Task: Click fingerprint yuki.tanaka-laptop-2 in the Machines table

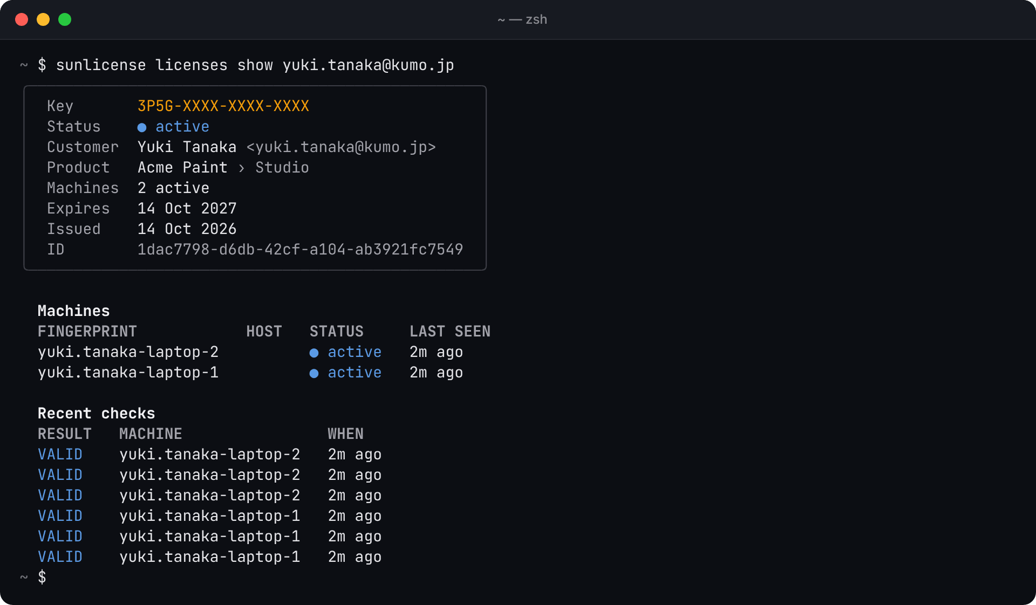Action: 128,352
